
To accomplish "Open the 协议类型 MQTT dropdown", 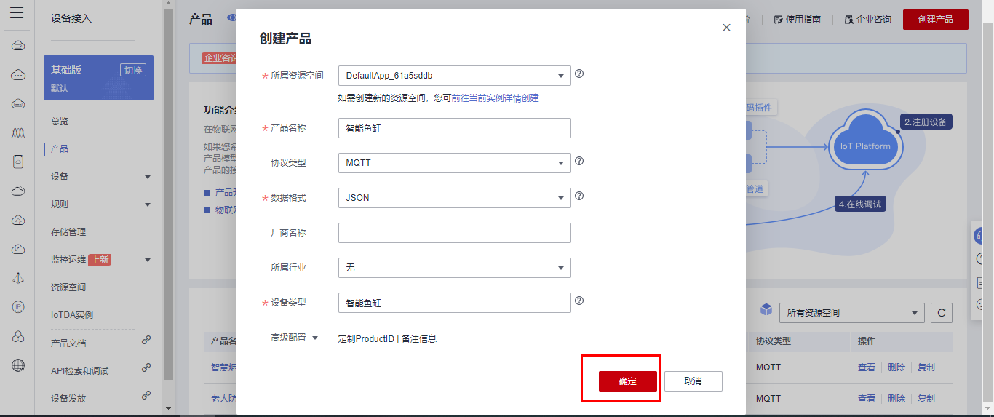I will coord(454,163).
